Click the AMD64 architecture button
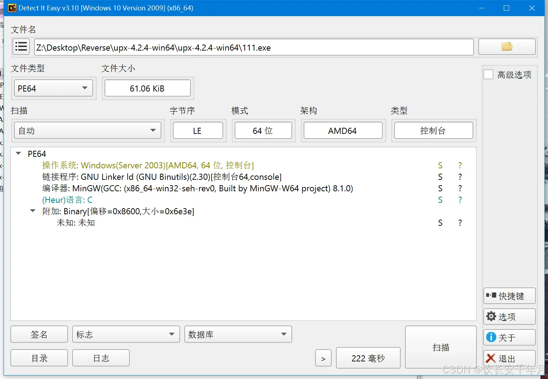 (x=343, y=131)
